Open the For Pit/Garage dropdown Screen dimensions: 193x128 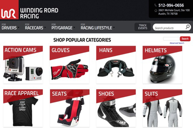pyautogui.click(x=63, y=27)
